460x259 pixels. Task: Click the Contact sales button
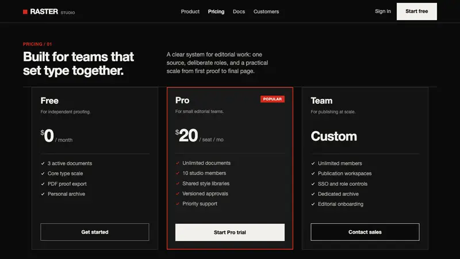click(x=365, y=232)
